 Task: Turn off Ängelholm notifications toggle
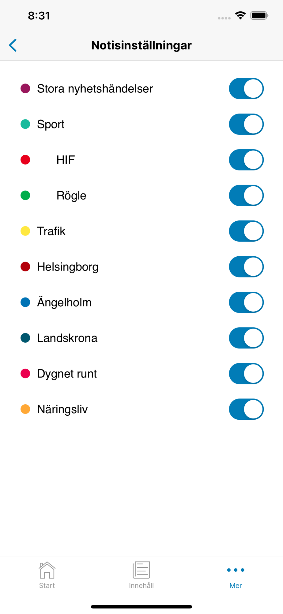click(x=246, y=302)
